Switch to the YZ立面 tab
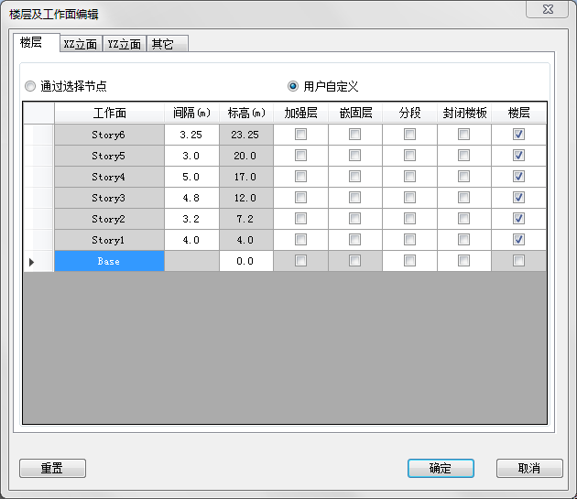 [x=124, y=44]
